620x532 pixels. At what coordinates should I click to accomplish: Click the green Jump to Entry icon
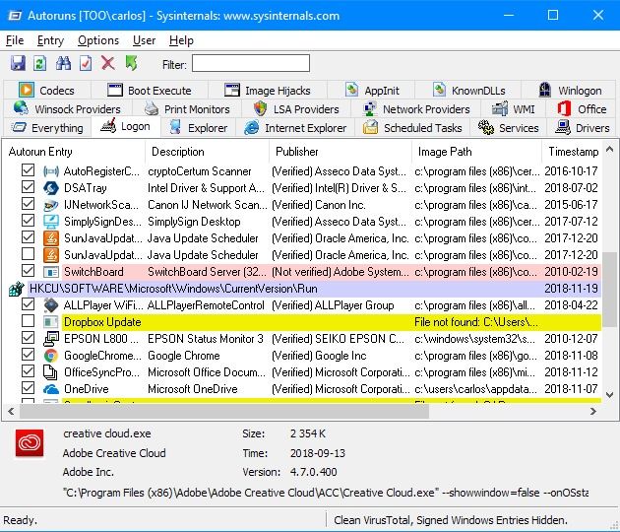131,63
